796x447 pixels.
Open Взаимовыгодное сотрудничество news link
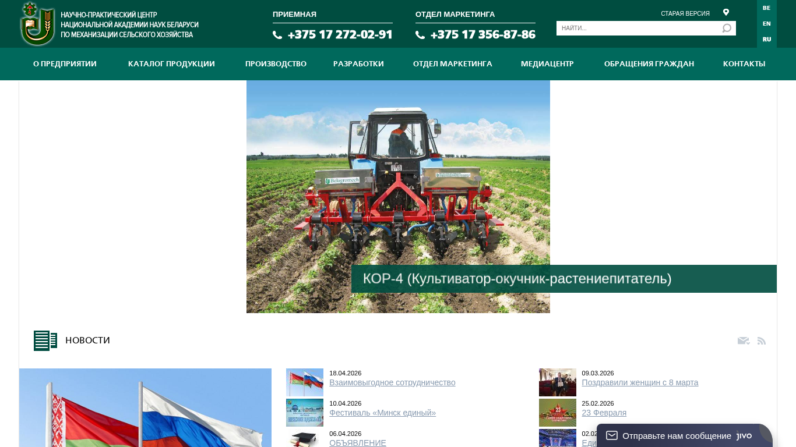[x=392, y=382]
